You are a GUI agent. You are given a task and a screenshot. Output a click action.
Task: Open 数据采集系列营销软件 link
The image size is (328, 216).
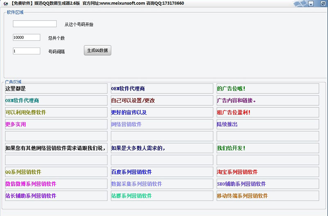(x=162, y=184)
